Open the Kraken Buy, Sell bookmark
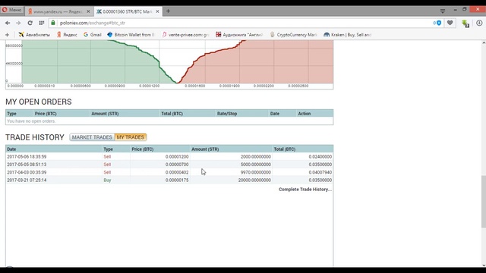 click(347, 35)
